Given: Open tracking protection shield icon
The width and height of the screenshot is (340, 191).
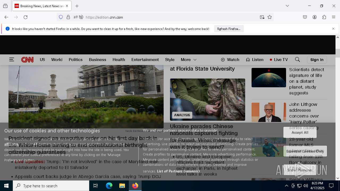Looking at the screenshot, I should pos(61,17).
